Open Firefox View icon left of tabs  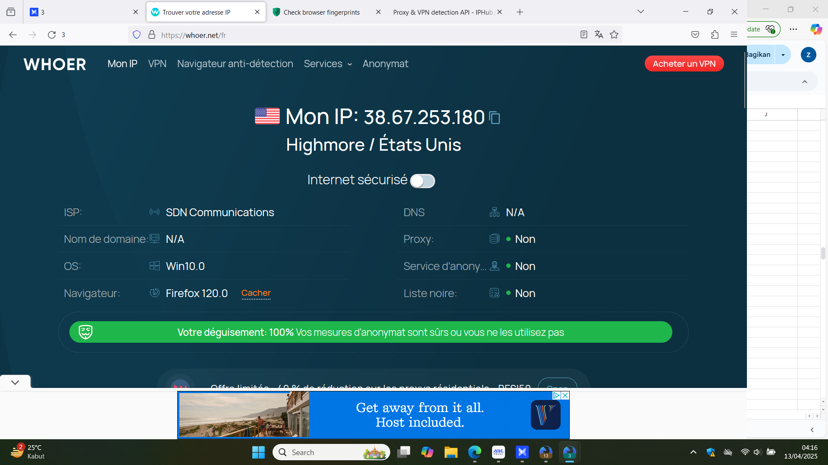(x=11, y=12)
